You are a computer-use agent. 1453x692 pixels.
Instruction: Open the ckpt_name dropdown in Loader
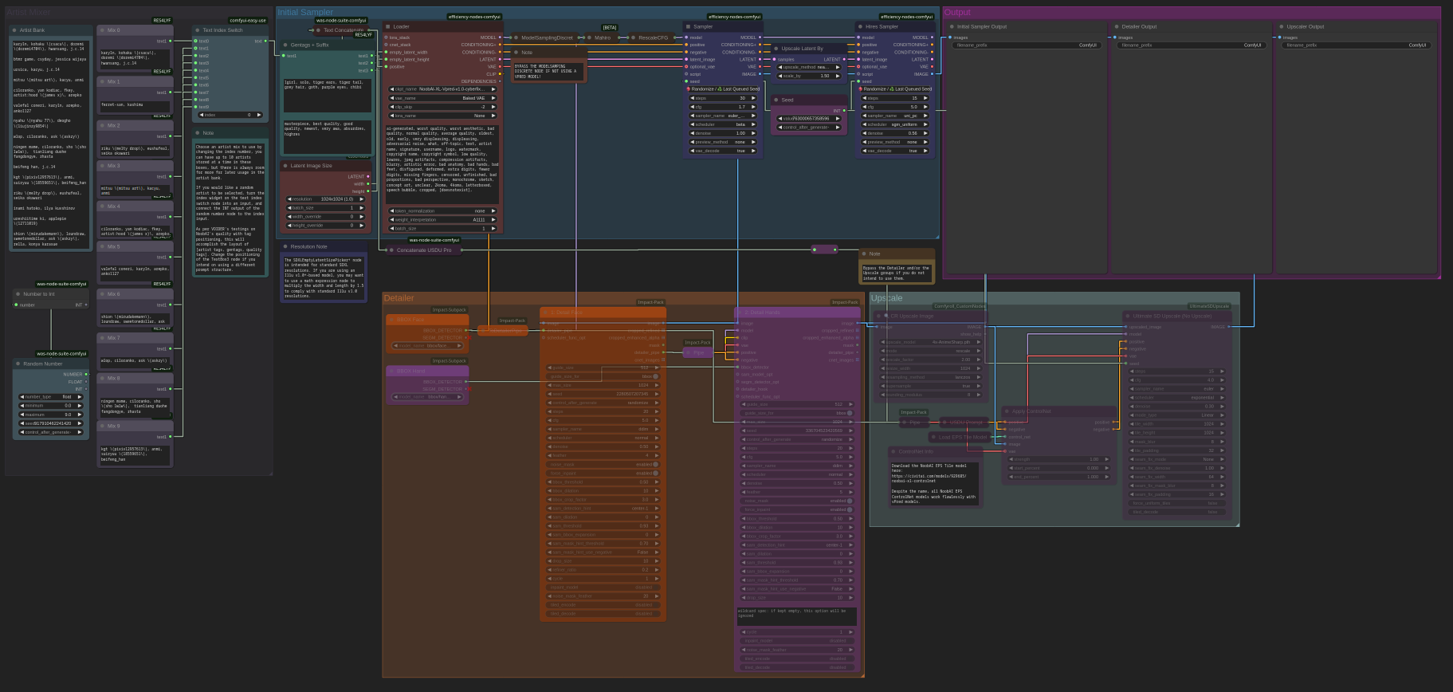(x=443, y=89)
